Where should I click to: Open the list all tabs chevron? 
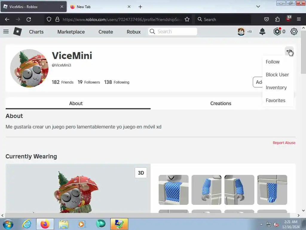pyautogui.click(x=258, y=7)
